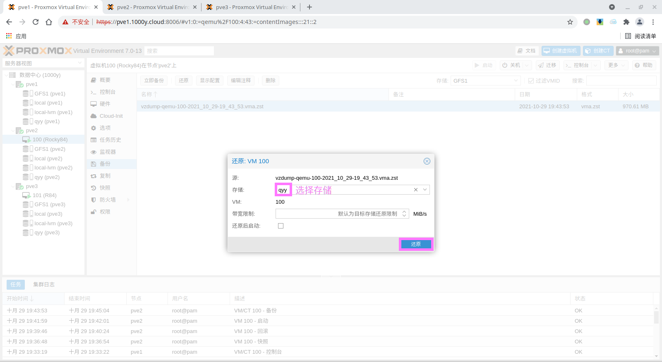Click the browser profile avatar icon
The width and height of the screenshot is (662, 362).
click(x=640, y=22)
